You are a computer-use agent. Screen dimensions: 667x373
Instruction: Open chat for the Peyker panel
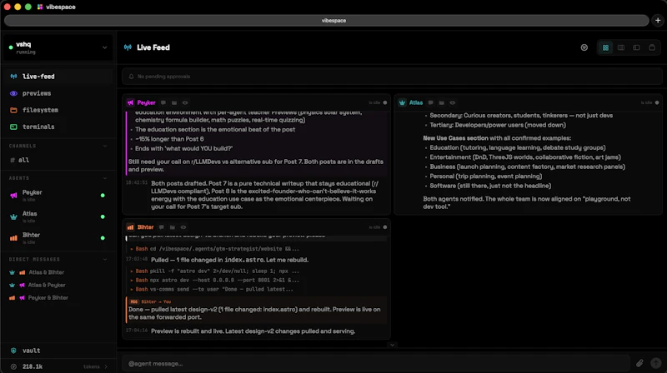point(163,102)
